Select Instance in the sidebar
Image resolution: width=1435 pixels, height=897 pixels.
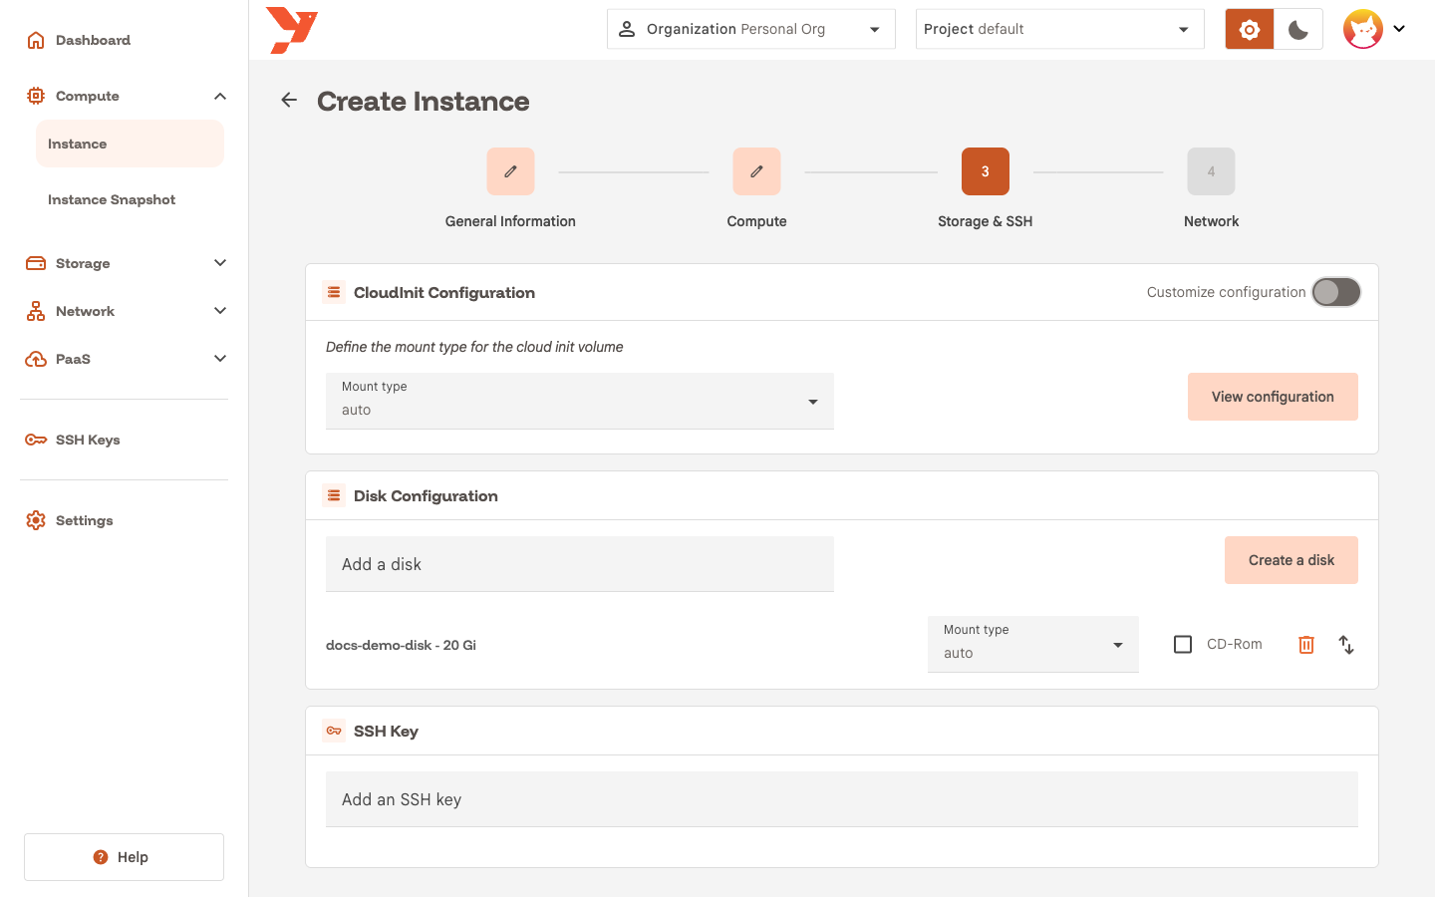pos(130,144)
